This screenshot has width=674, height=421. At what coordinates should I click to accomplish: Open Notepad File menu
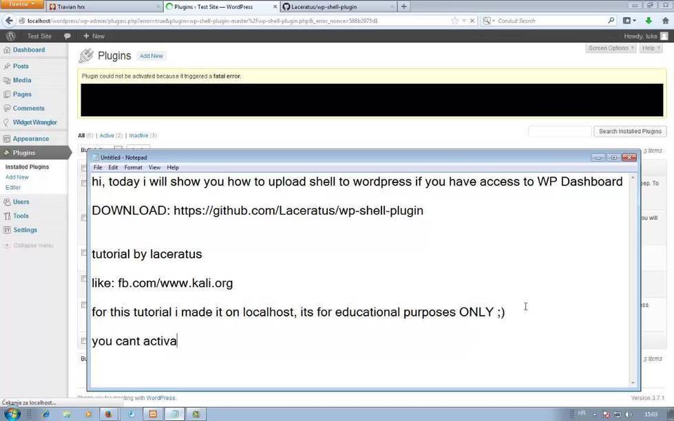point(98,168)
